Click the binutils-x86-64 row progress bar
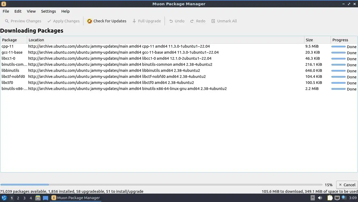The width and height of the screenshot is (358, 202). [338, 89]
